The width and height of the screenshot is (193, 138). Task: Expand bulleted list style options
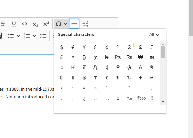18,36
